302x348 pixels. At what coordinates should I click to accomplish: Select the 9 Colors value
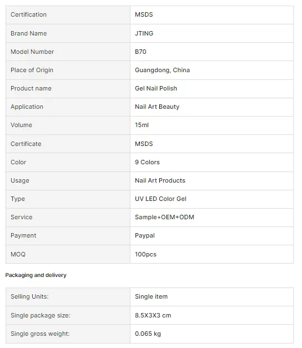147,162
